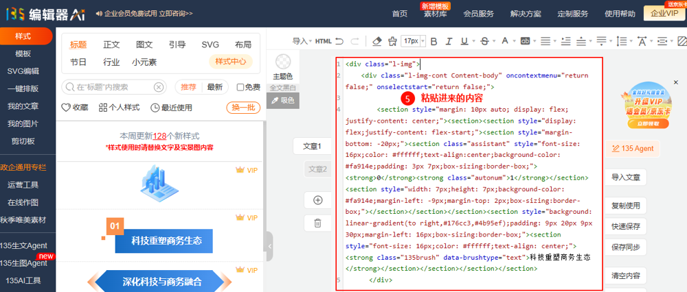687x292 pixels.
Task: Apply bold formatting
Action: pos(433,40)
